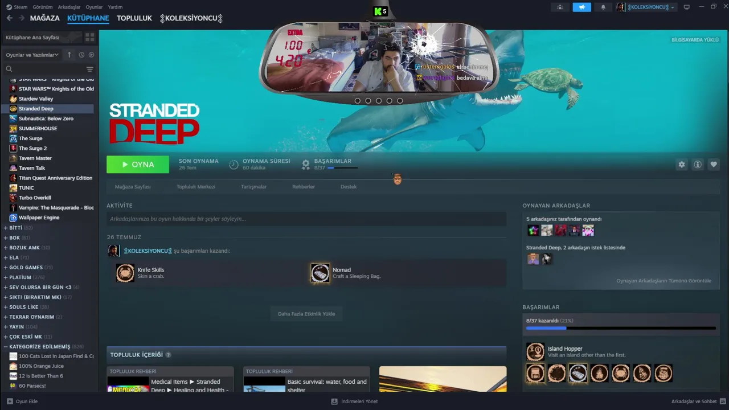Open Medical Items community guide thumbnail
729x410 pixels.
(x=128, y=384)
